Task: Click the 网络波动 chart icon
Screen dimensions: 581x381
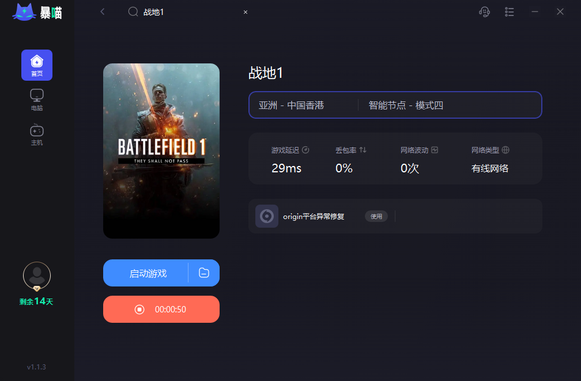Action: click(x=435, y=150)
